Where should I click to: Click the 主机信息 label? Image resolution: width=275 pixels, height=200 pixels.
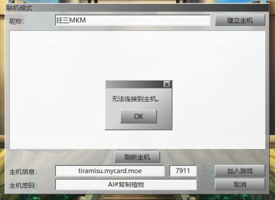click(23, 172)
